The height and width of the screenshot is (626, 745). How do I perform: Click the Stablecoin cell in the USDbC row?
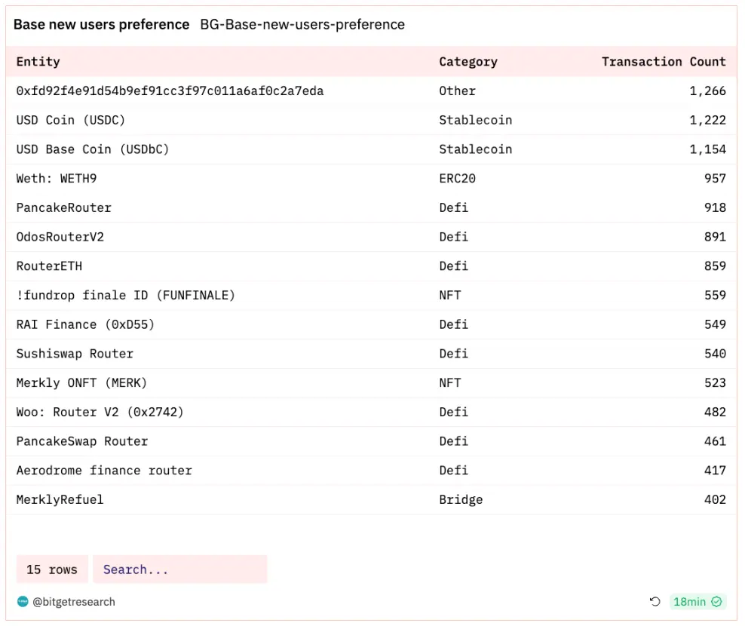476,149
